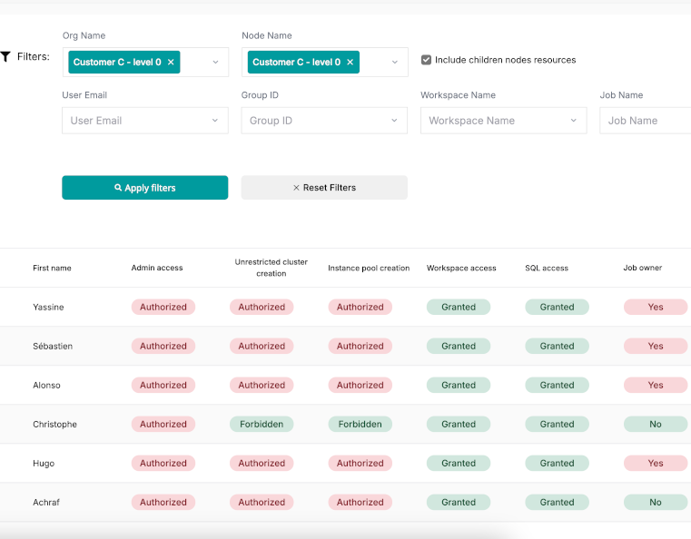Apply the selected filters
The width and height of the screenshot is (691, 539).
[x=145, y=188]
